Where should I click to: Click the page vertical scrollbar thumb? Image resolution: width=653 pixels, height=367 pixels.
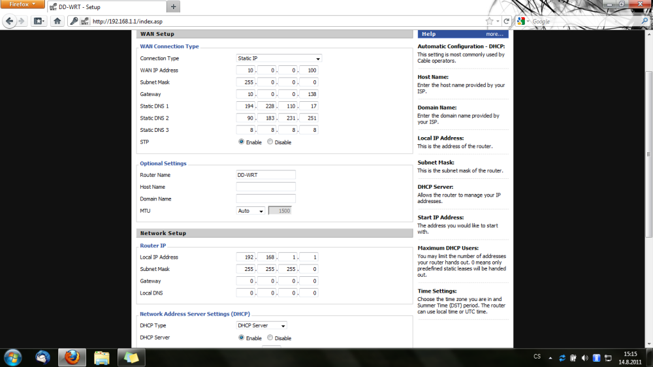(x=649, y=154)
